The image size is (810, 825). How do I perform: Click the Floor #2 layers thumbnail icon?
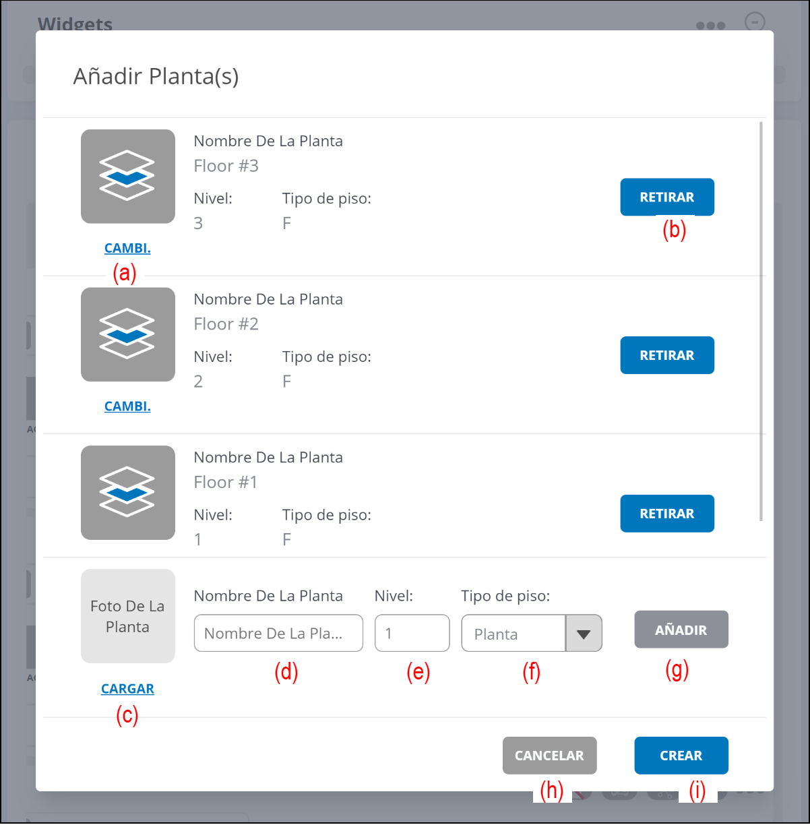coord(127,335)
